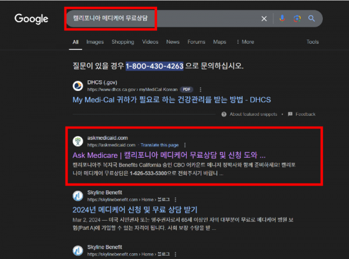349x259 pixels.
Task: Open the Ask Medicare result title link
Action: (169, 155)
